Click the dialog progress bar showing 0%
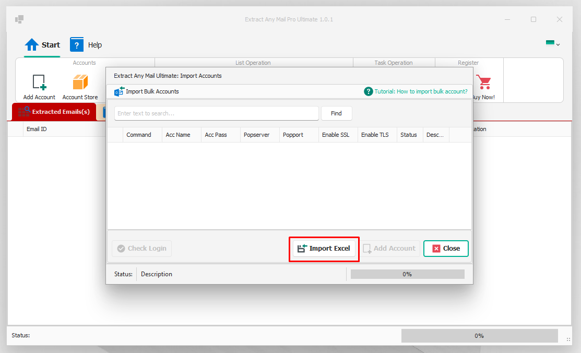The width and height of the screenshot is (581, 353). (x=408, y=274)
